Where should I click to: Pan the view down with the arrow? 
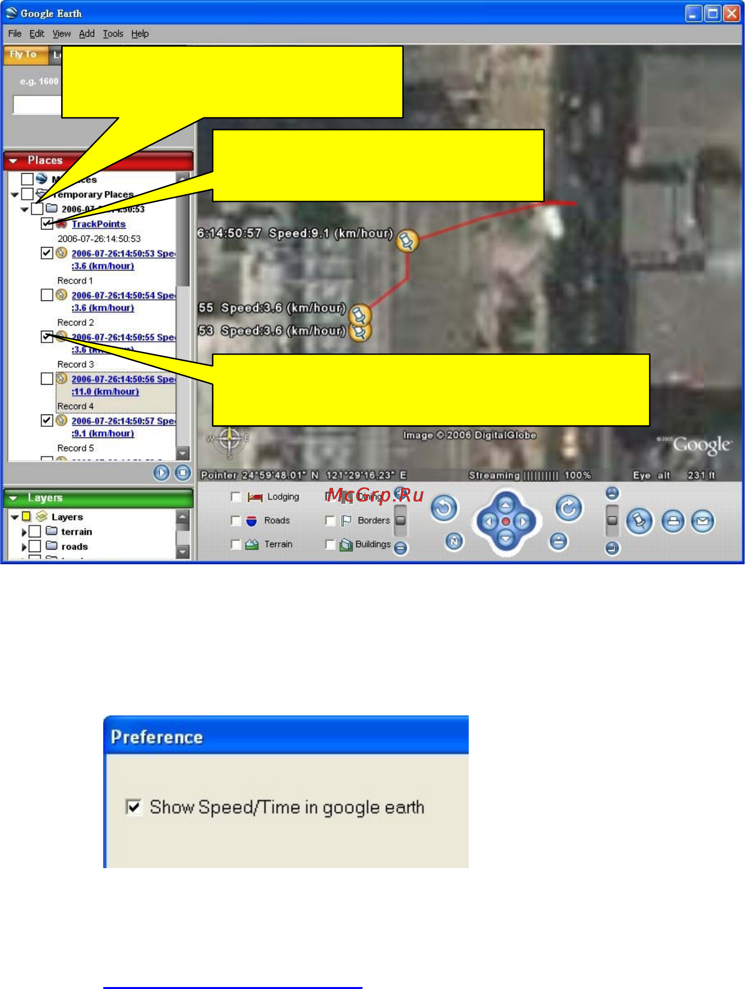pyautogui.click(x=506, y=538)
